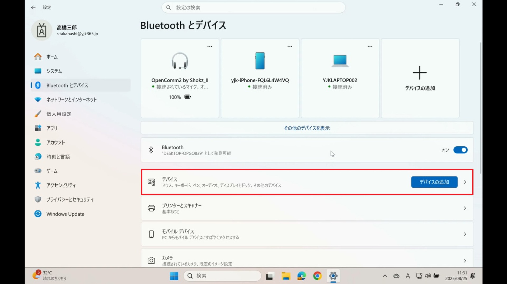Select ネットワークとインターネット in sidebar
This screenshot has width=507, height=284.
[x=72, y=100]
